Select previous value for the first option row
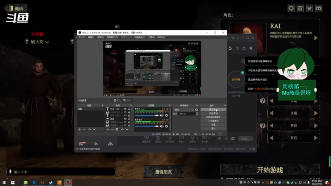The height and width of the screenshot is (186, 331). coord(272,101)
